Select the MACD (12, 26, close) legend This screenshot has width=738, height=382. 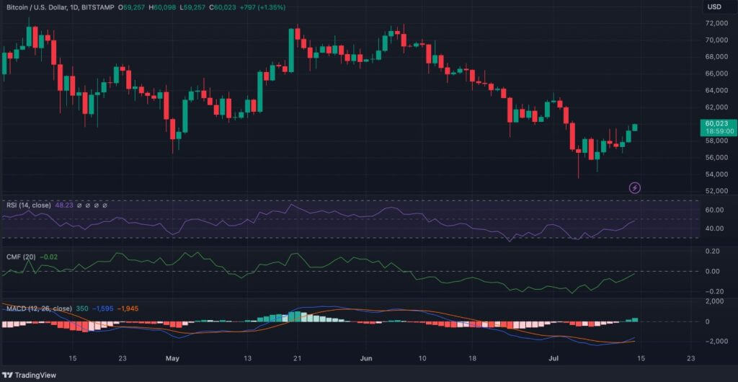pyautogui.click(x=39, y=308)
